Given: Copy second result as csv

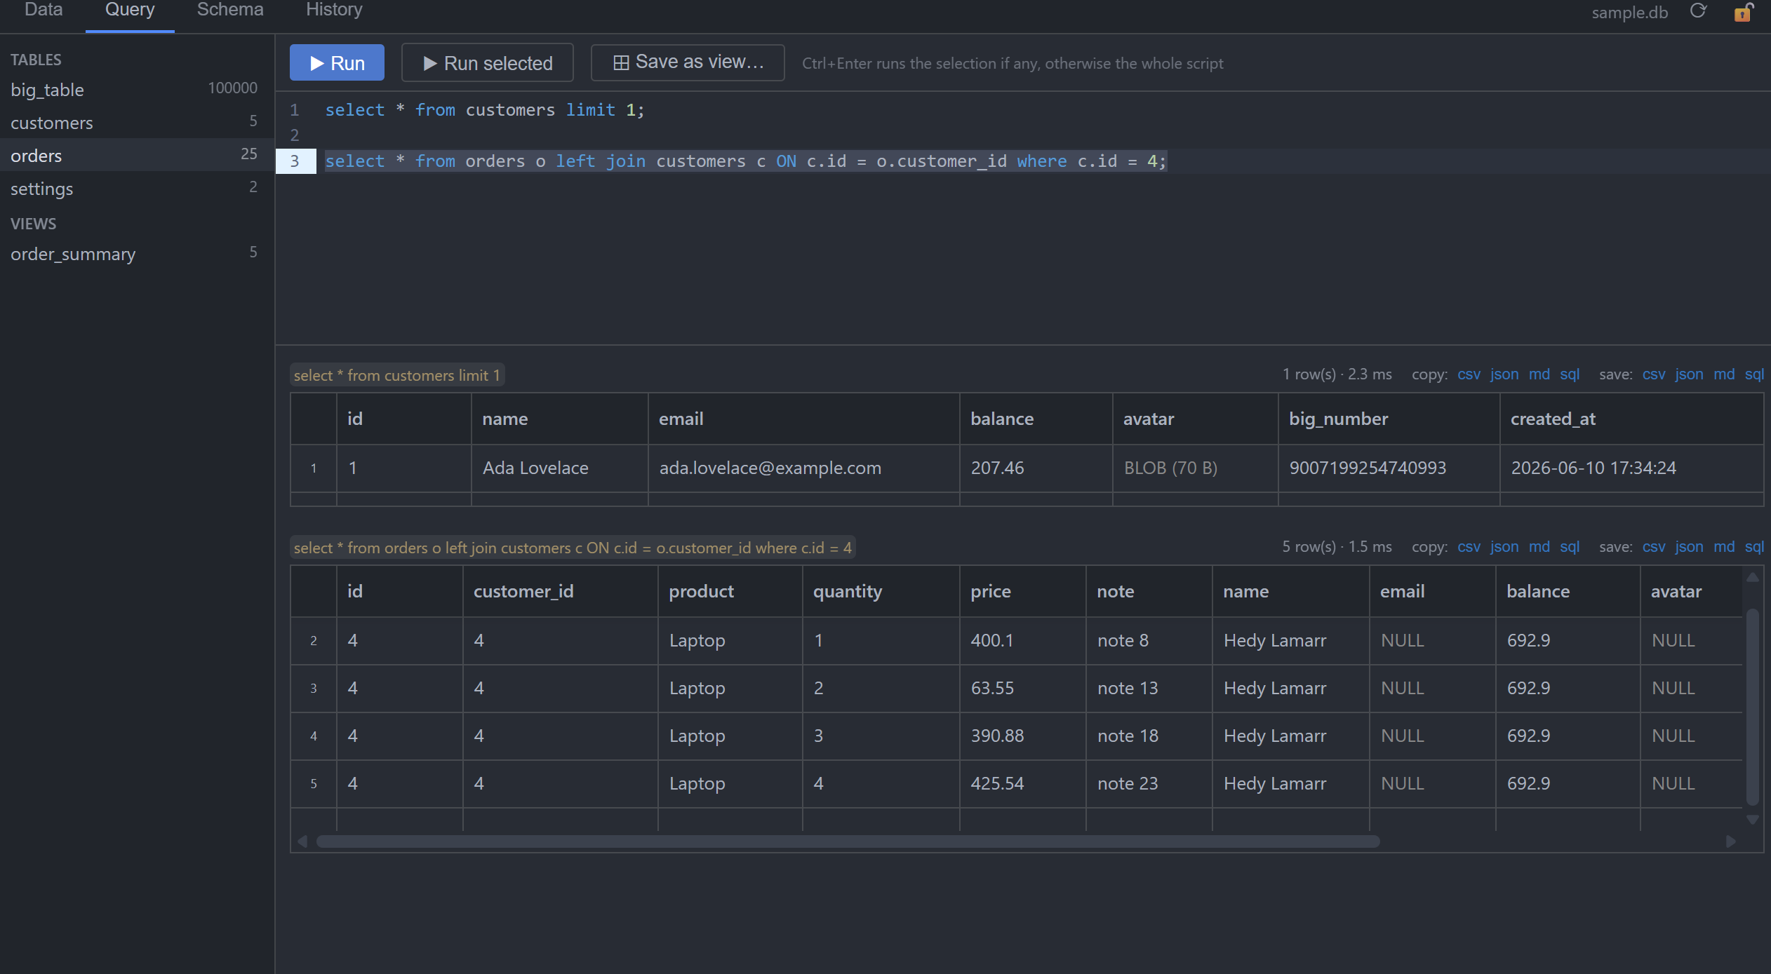Looking at the screenshot, I should [1469, 547].
